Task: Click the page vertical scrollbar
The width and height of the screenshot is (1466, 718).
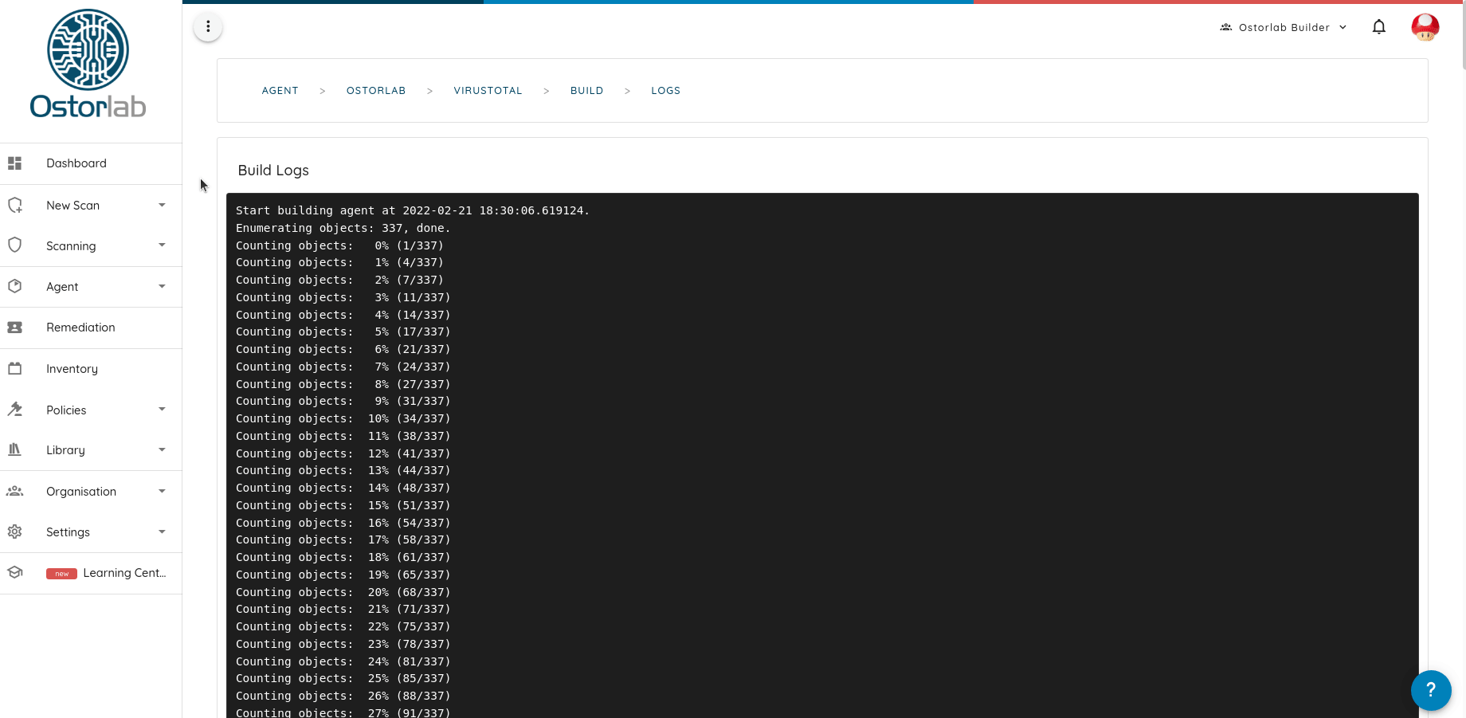Action: 1463,36
